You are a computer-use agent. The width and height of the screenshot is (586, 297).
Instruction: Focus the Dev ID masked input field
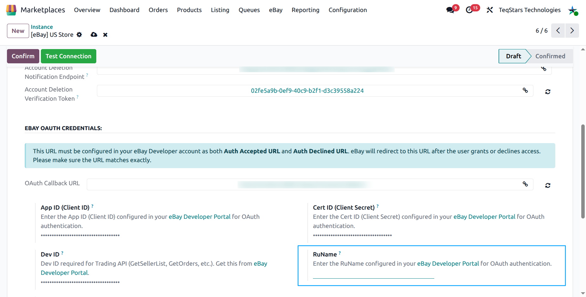coord(80,282)
